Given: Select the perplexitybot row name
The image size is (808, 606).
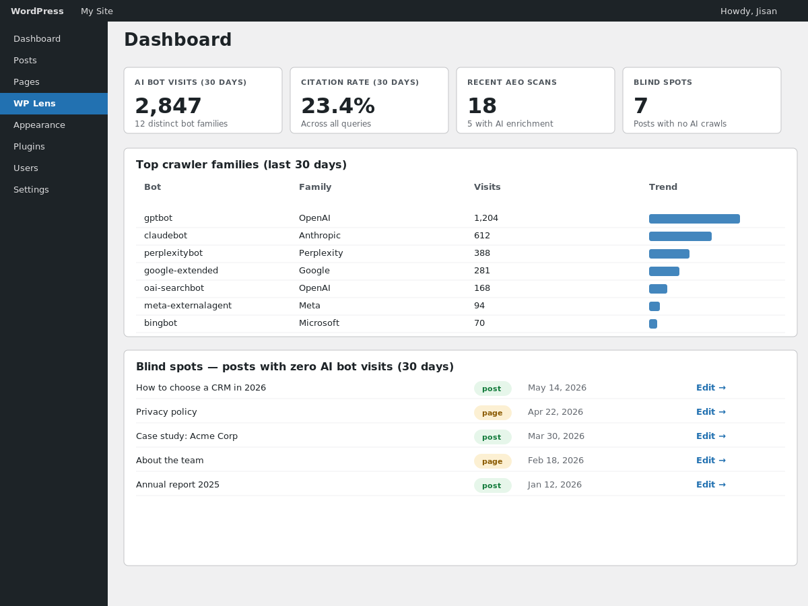Looking at the screenshot, I should click(173, 253).
